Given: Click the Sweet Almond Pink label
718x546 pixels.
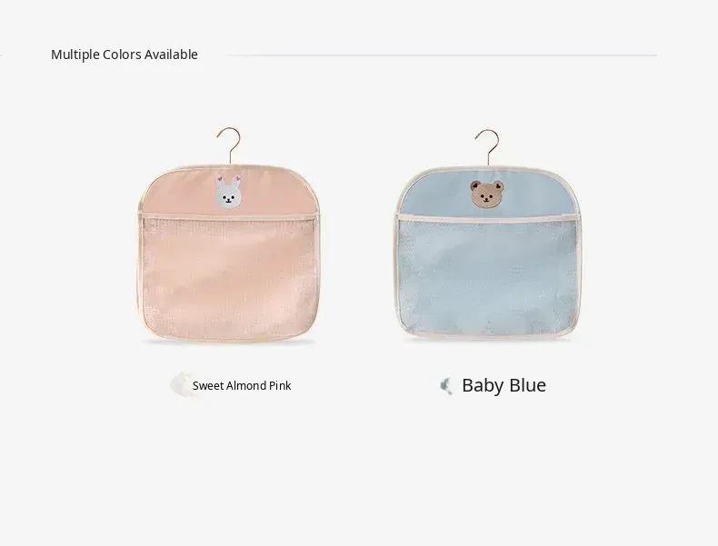Looking at the screenshot, I should point(242,386).
